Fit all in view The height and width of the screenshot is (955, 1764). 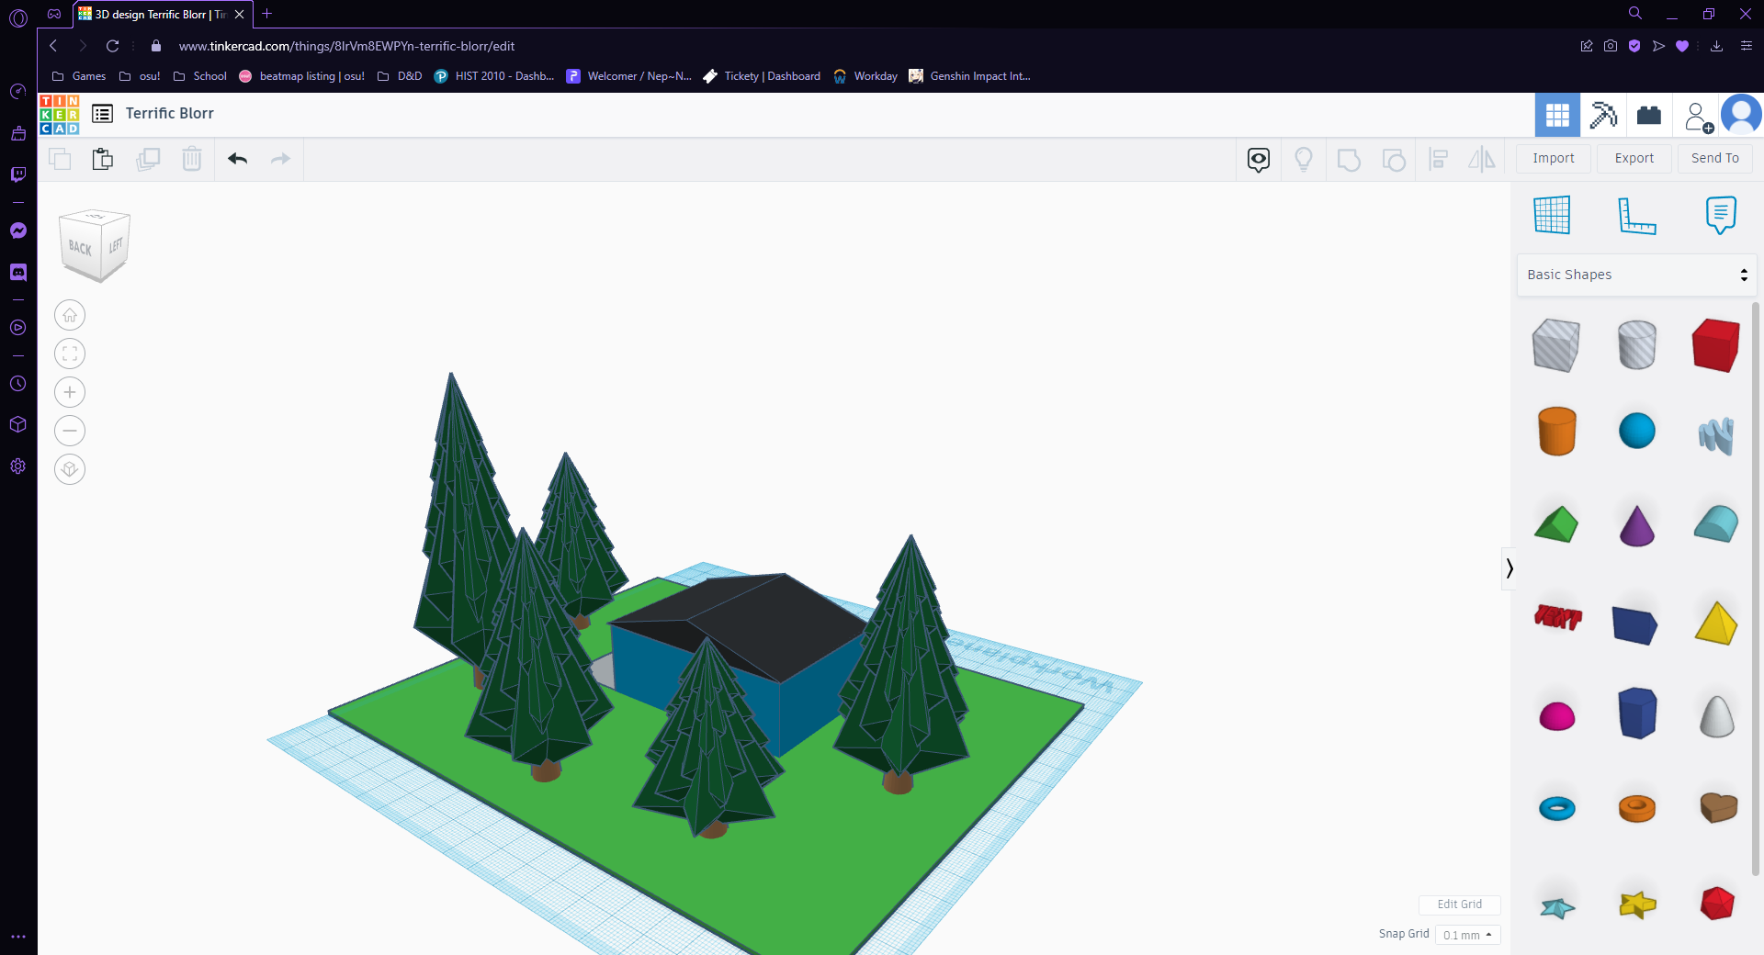[x=70, y=354]
